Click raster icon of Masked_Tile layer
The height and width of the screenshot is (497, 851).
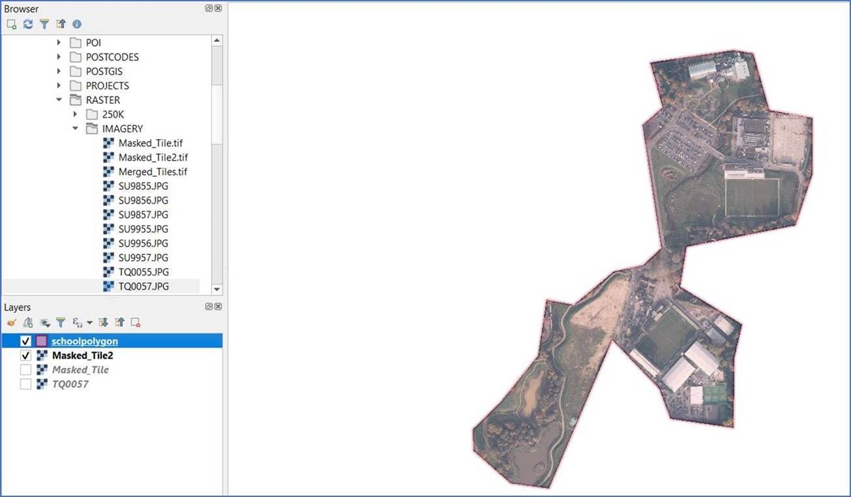[42, 370]
